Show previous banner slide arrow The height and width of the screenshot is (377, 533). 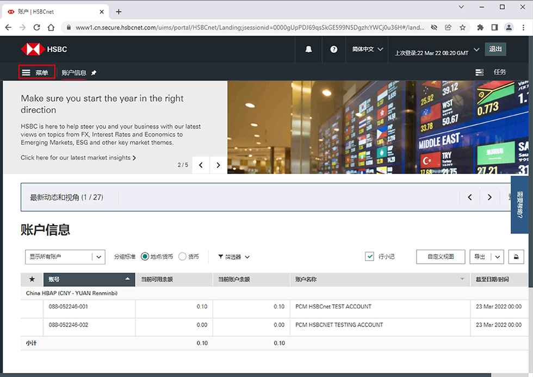point(201,165)
